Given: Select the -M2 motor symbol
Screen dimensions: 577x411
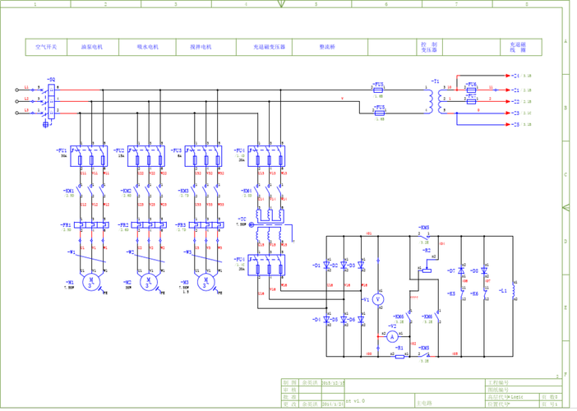Looking at the screenshot, I should pyautogui.click(x=149, y=283).
